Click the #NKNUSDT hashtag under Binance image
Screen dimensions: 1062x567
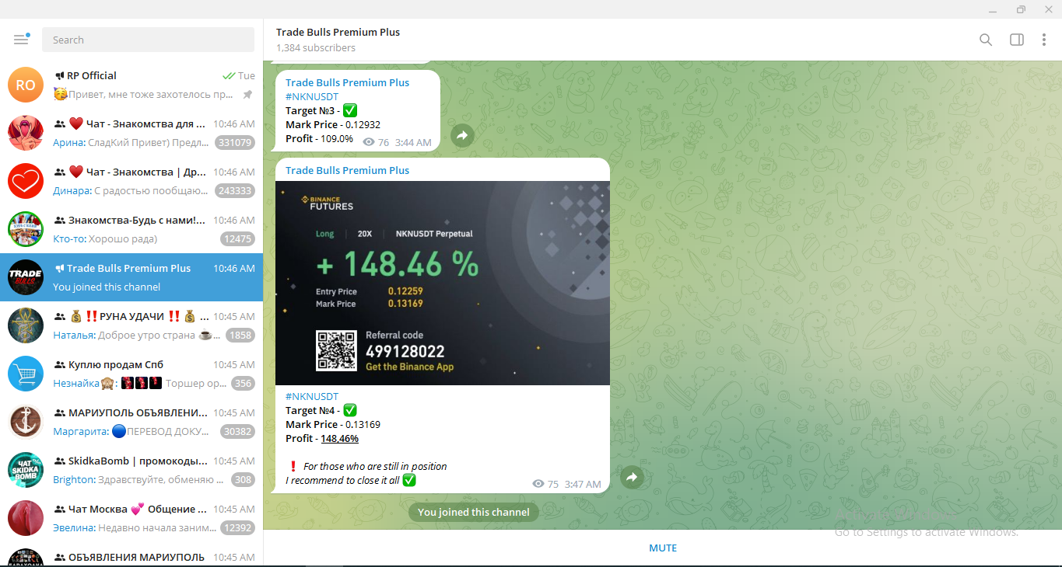[312, 396]
